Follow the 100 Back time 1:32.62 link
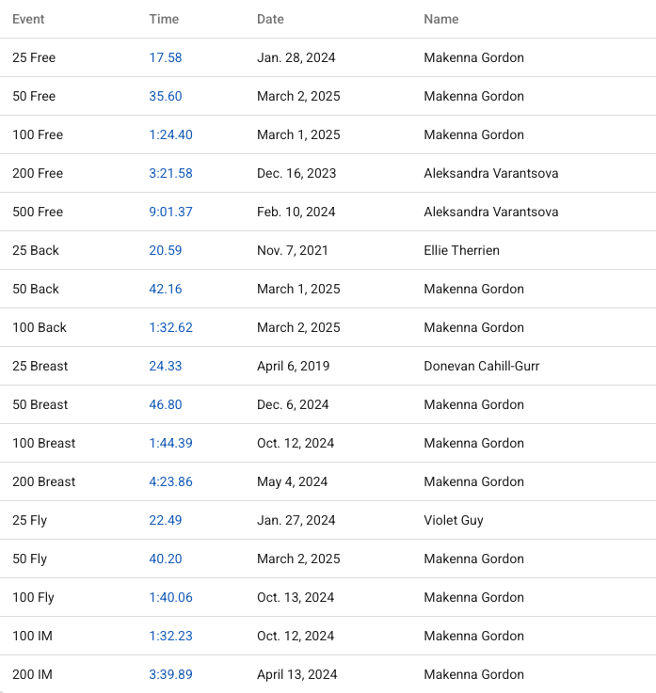Image resolution: width=656 pixels, height=693 pixels. point(170,327)
